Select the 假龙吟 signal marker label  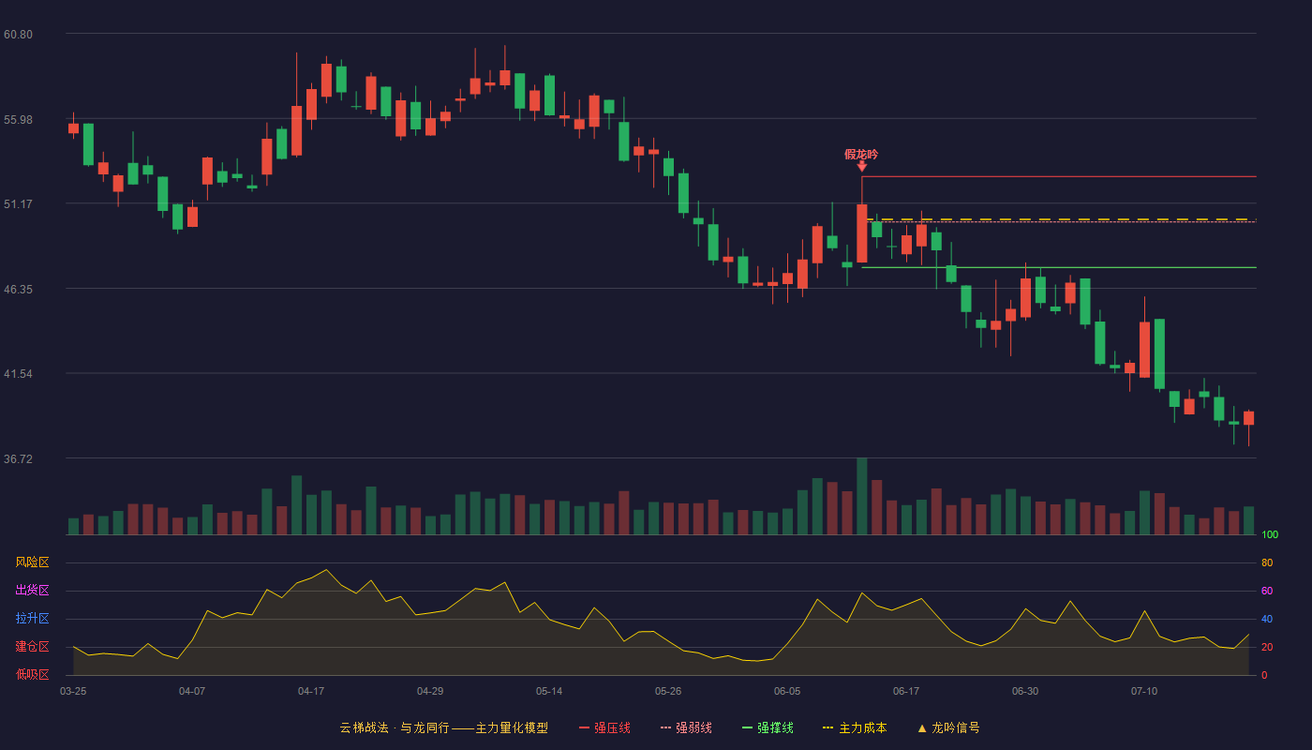tap(861, 155)
